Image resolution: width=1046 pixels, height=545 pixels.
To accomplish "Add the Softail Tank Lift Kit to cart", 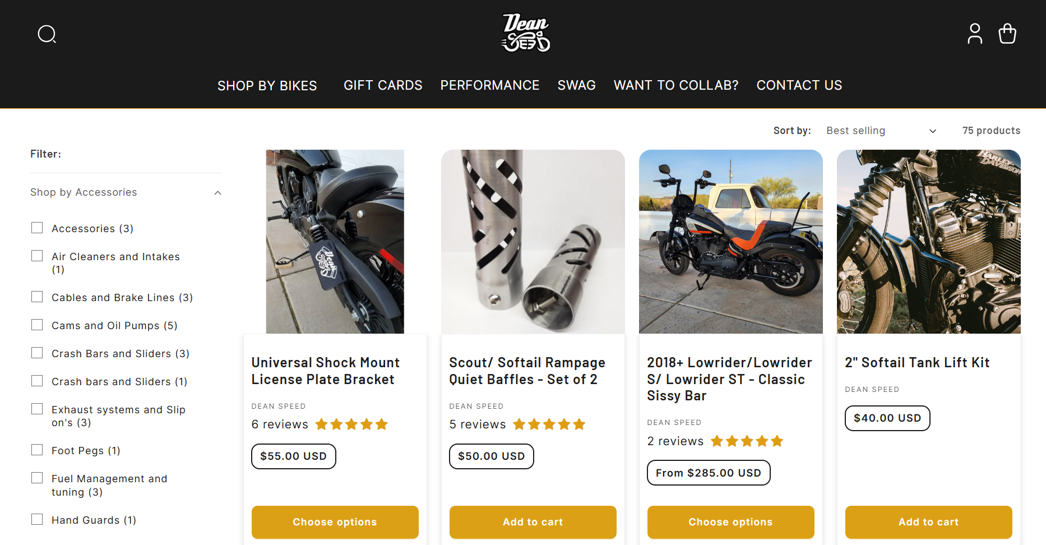I will coord(928,522).
